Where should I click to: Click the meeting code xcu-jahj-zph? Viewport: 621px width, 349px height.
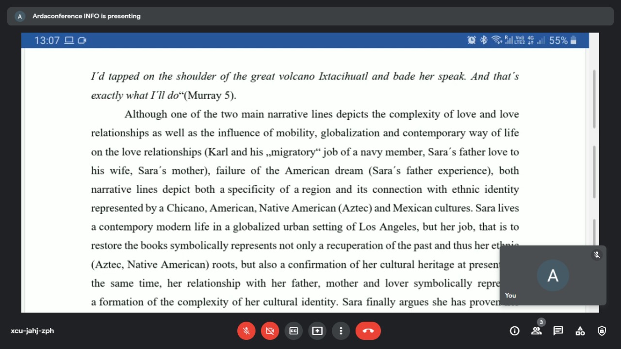33,331
